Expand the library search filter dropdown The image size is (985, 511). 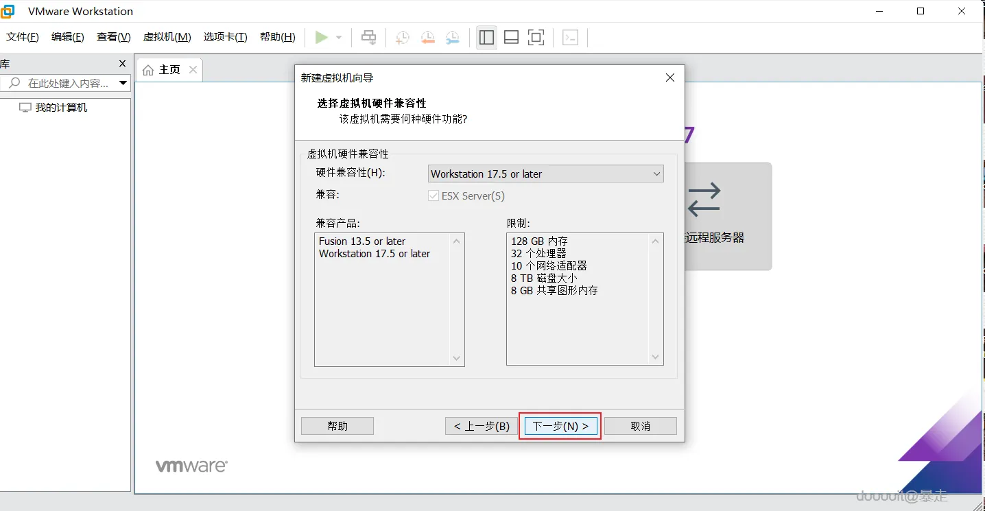(x=123, y=83)
